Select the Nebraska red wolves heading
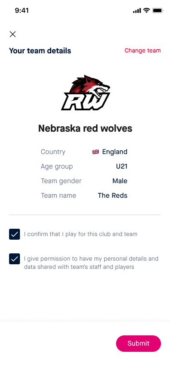Viewport: 170px width, 370px height. [85, 128]
